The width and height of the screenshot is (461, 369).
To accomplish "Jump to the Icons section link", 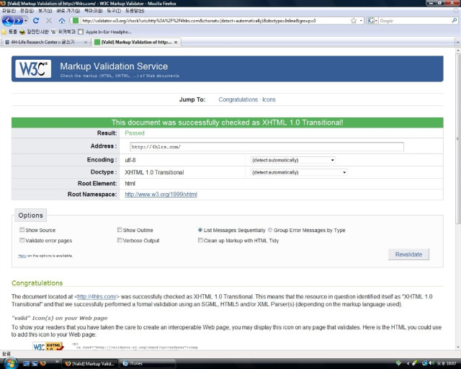I will 269,99.
